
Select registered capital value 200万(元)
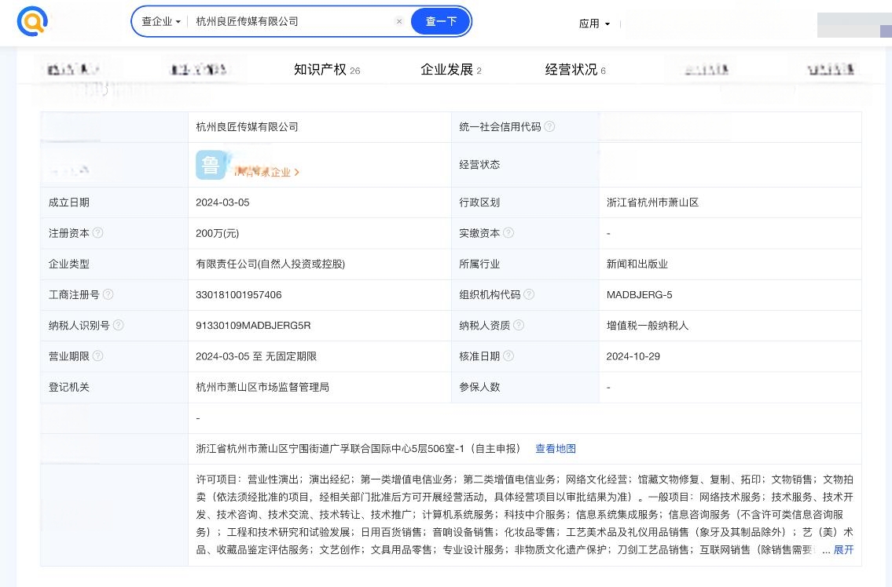click(218, 233)
